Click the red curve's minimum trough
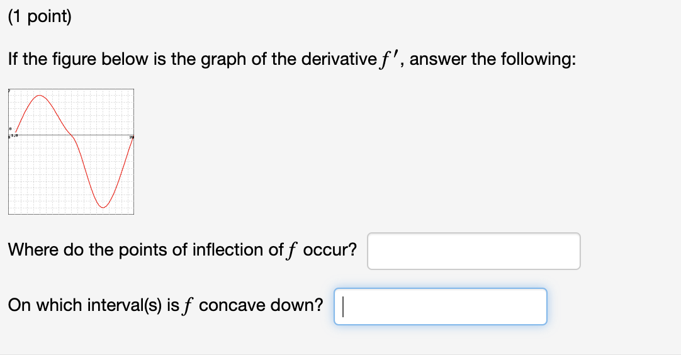The image size is (681, 355). point(103,207)
